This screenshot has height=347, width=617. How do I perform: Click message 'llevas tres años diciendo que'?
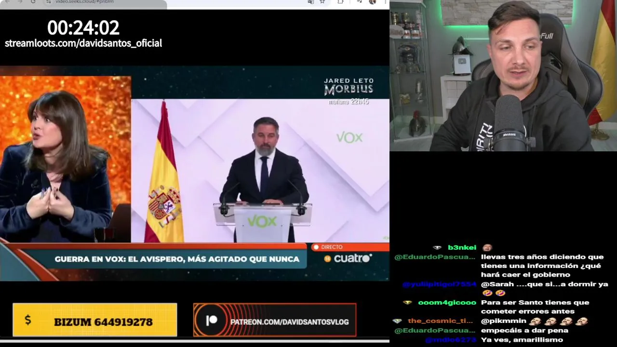[542, 257]
